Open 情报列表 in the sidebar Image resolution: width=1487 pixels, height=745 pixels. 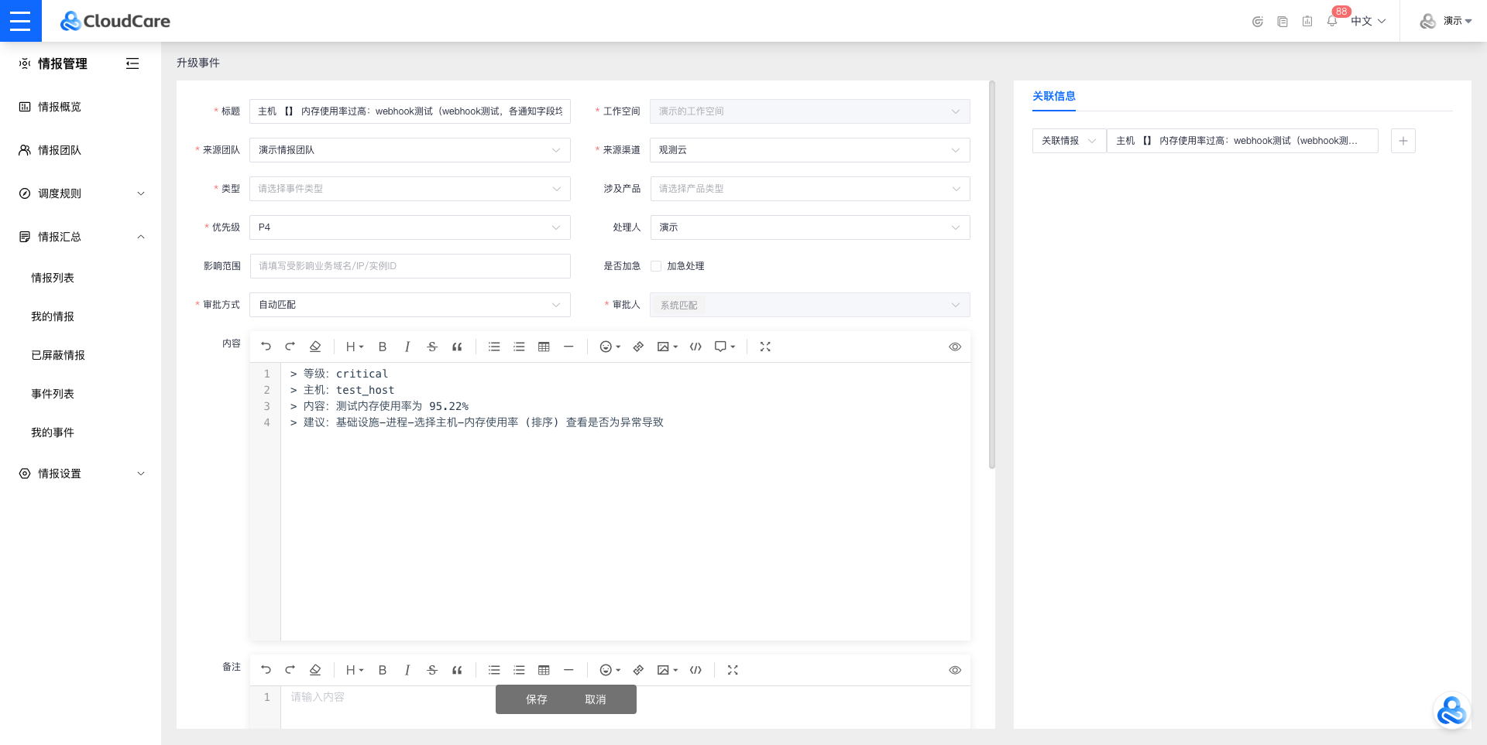53,278
